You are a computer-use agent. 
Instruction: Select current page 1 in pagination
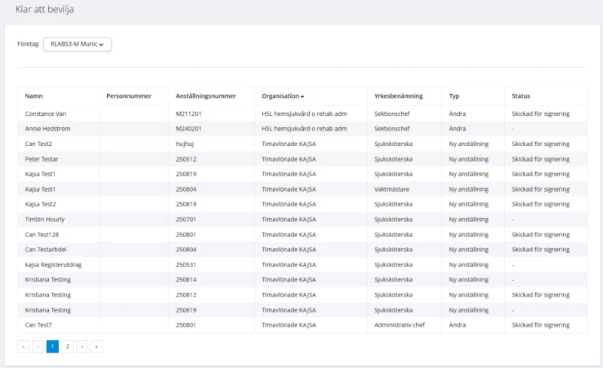click(x=52, y=346)
